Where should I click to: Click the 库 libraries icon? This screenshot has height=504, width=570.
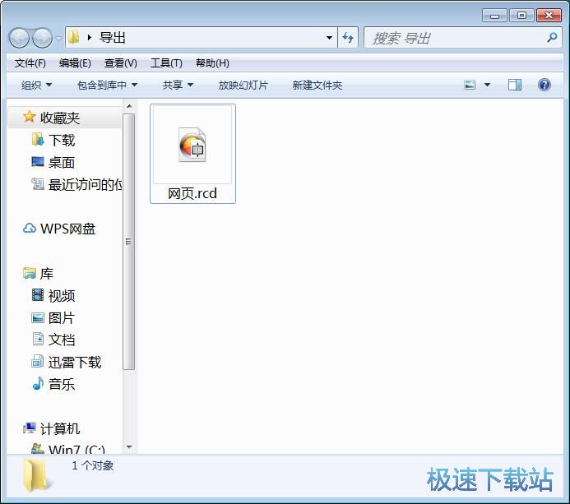(x=29, y=273)
